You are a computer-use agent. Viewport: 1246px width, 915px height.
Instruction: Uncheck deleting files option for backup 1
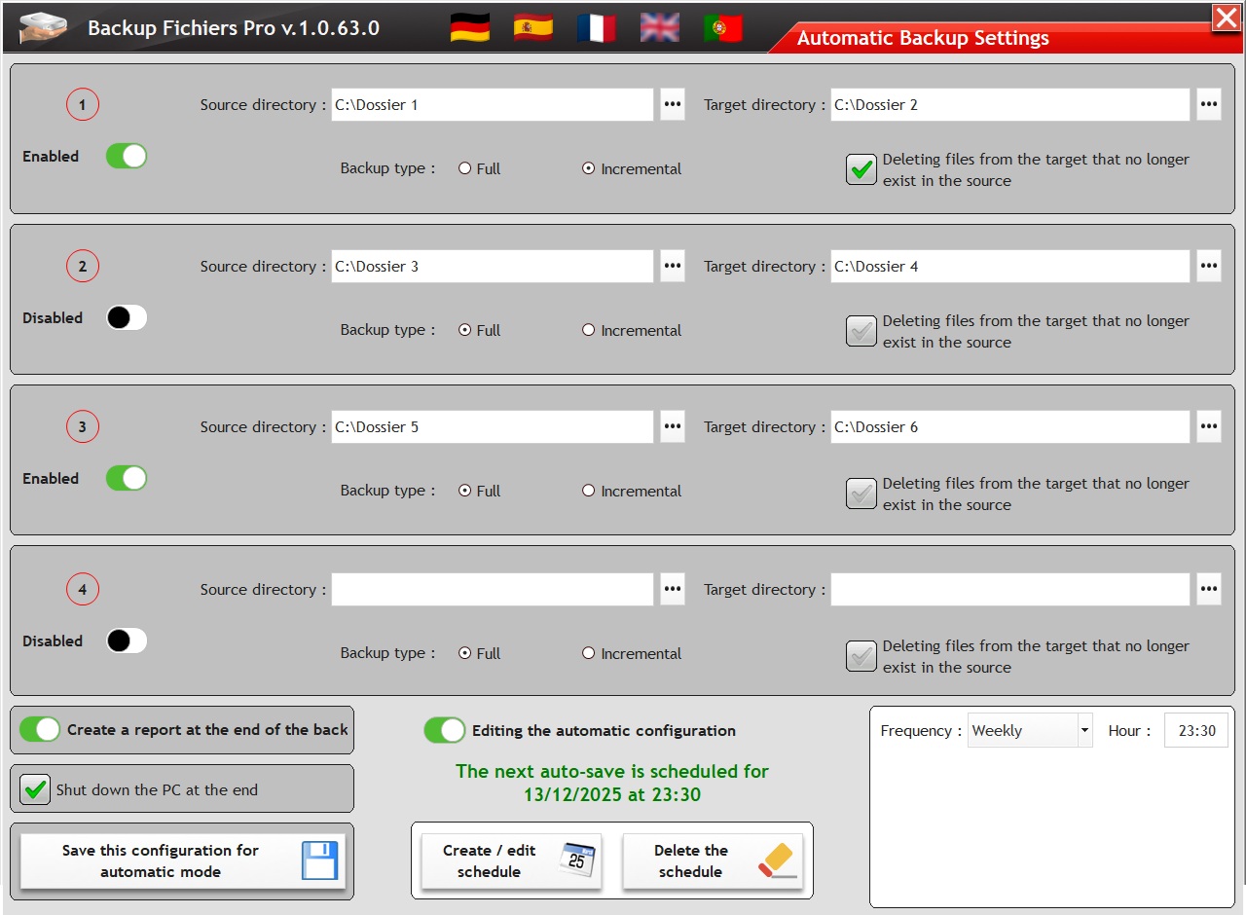[861, 169]
